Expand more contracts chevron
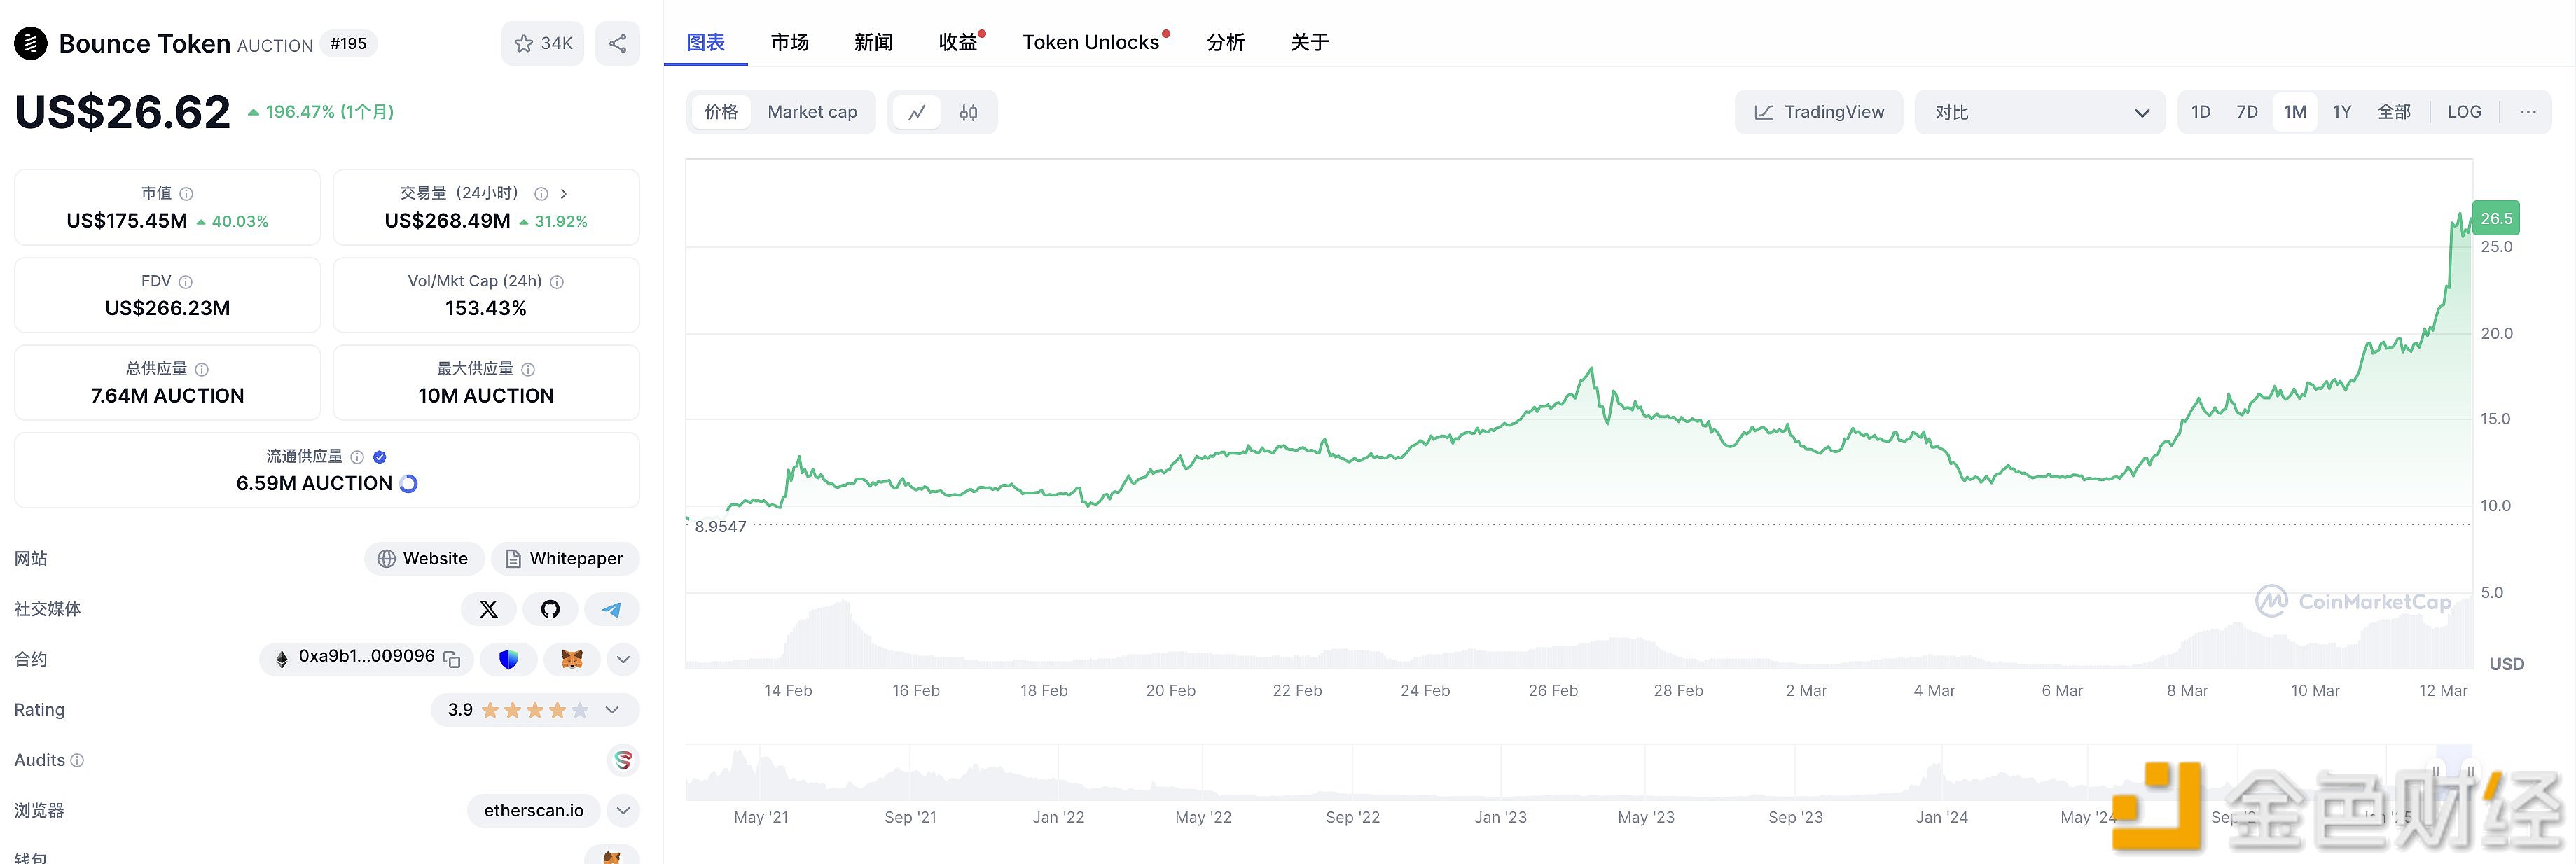This screenshot has width=2576, height=864. pos(623,659)
